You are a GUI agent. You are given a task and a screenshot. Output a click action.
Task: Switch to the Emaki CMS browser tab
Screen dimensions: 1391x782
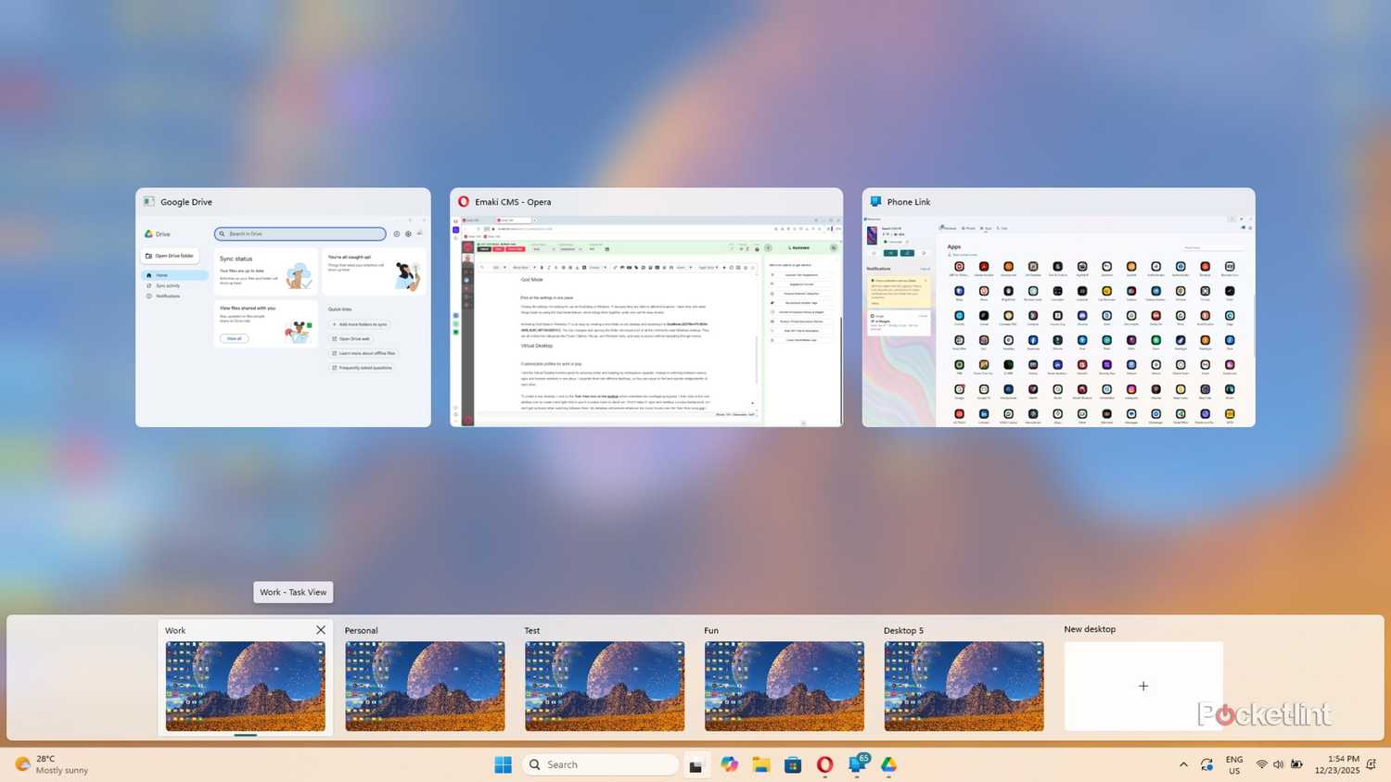(501, 221)
